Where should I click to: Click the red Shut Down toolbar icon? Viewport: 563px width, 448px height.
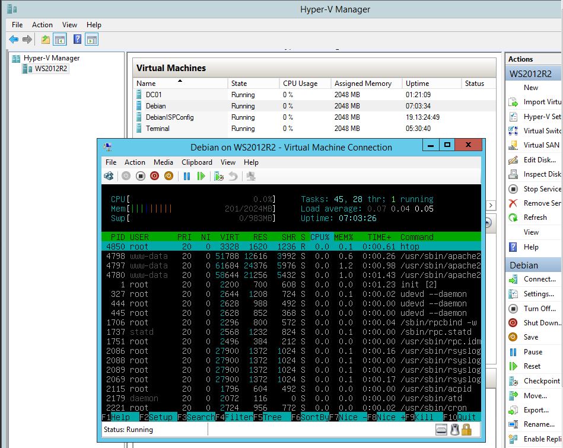(154, 176)
